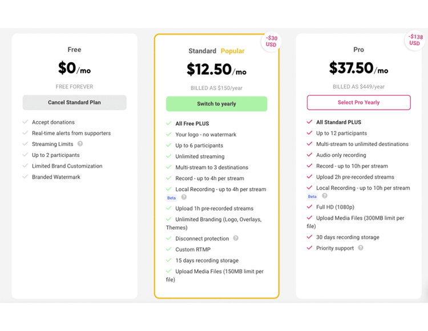Click help icon beside Pro Local Recording Beta
The width and height of the screenshot is (428, 331).
pos(325,196)
